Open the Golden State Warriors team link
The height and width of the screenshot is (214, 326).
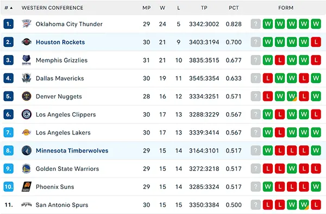(67, 169)
